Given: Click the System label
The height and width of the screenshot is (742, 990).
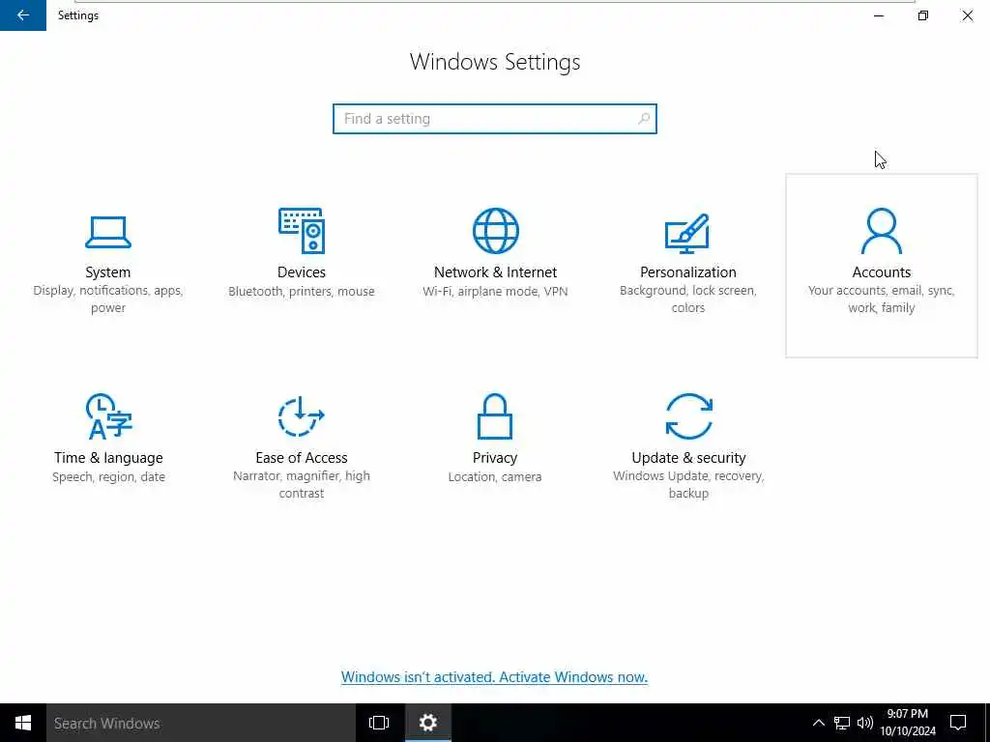Looking at the screenshot, I should pos(108,271).
